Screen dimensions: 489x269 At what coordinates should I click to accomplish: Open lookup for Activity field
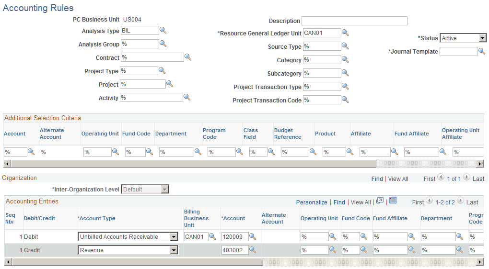click(187, 97)
